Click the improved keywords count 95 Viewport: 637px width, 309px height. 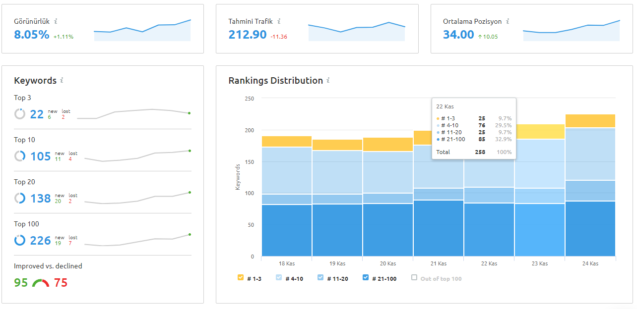[x=21, y=283]
